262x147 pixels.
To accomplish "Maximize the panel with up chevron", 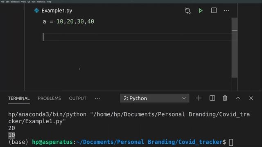I will coord(238,98).
